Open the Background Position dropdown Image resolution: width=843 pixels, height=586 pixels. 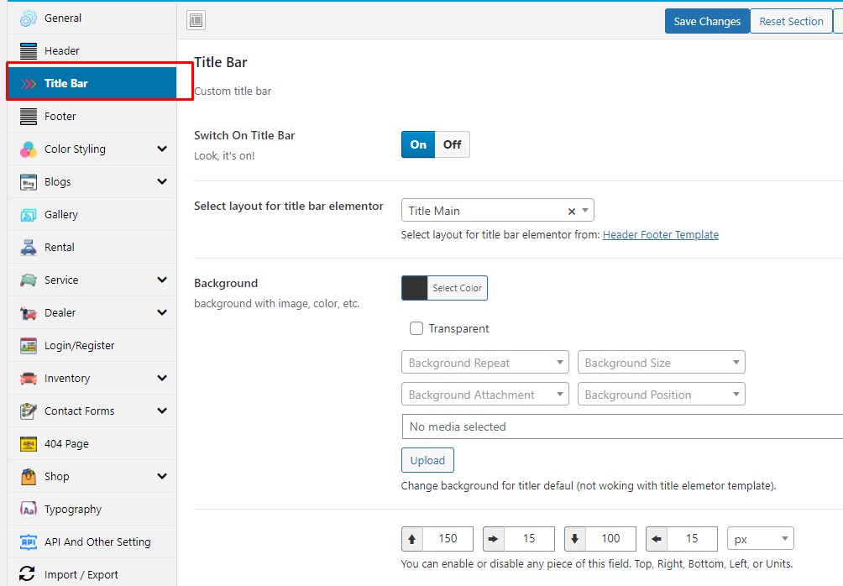[661, 395]
